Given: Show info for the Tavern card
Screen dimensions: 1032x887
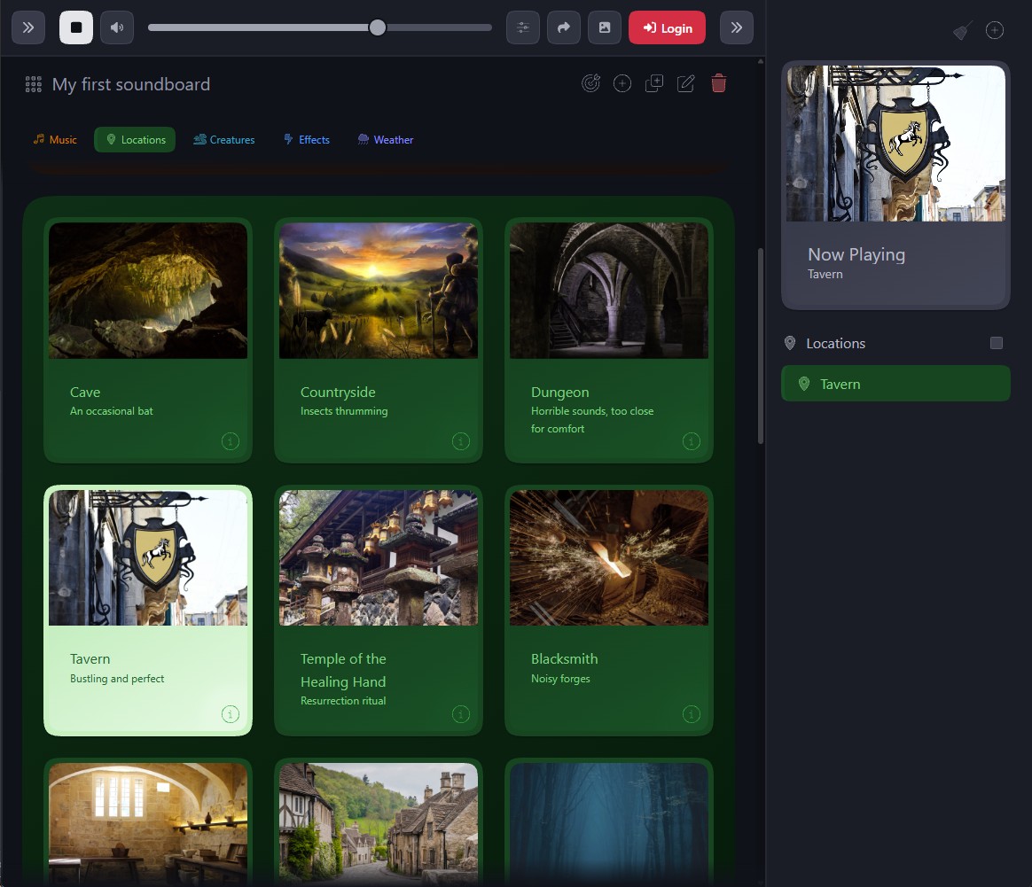Looking at the screenshot, I should point(231,714).
